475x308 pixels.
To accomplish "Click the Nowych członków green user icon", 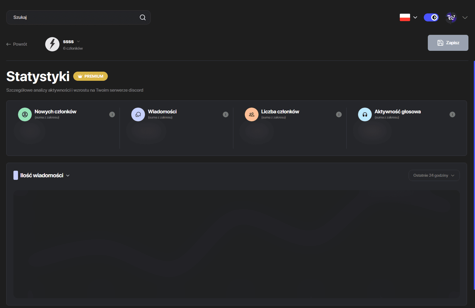I will [25, 114].
